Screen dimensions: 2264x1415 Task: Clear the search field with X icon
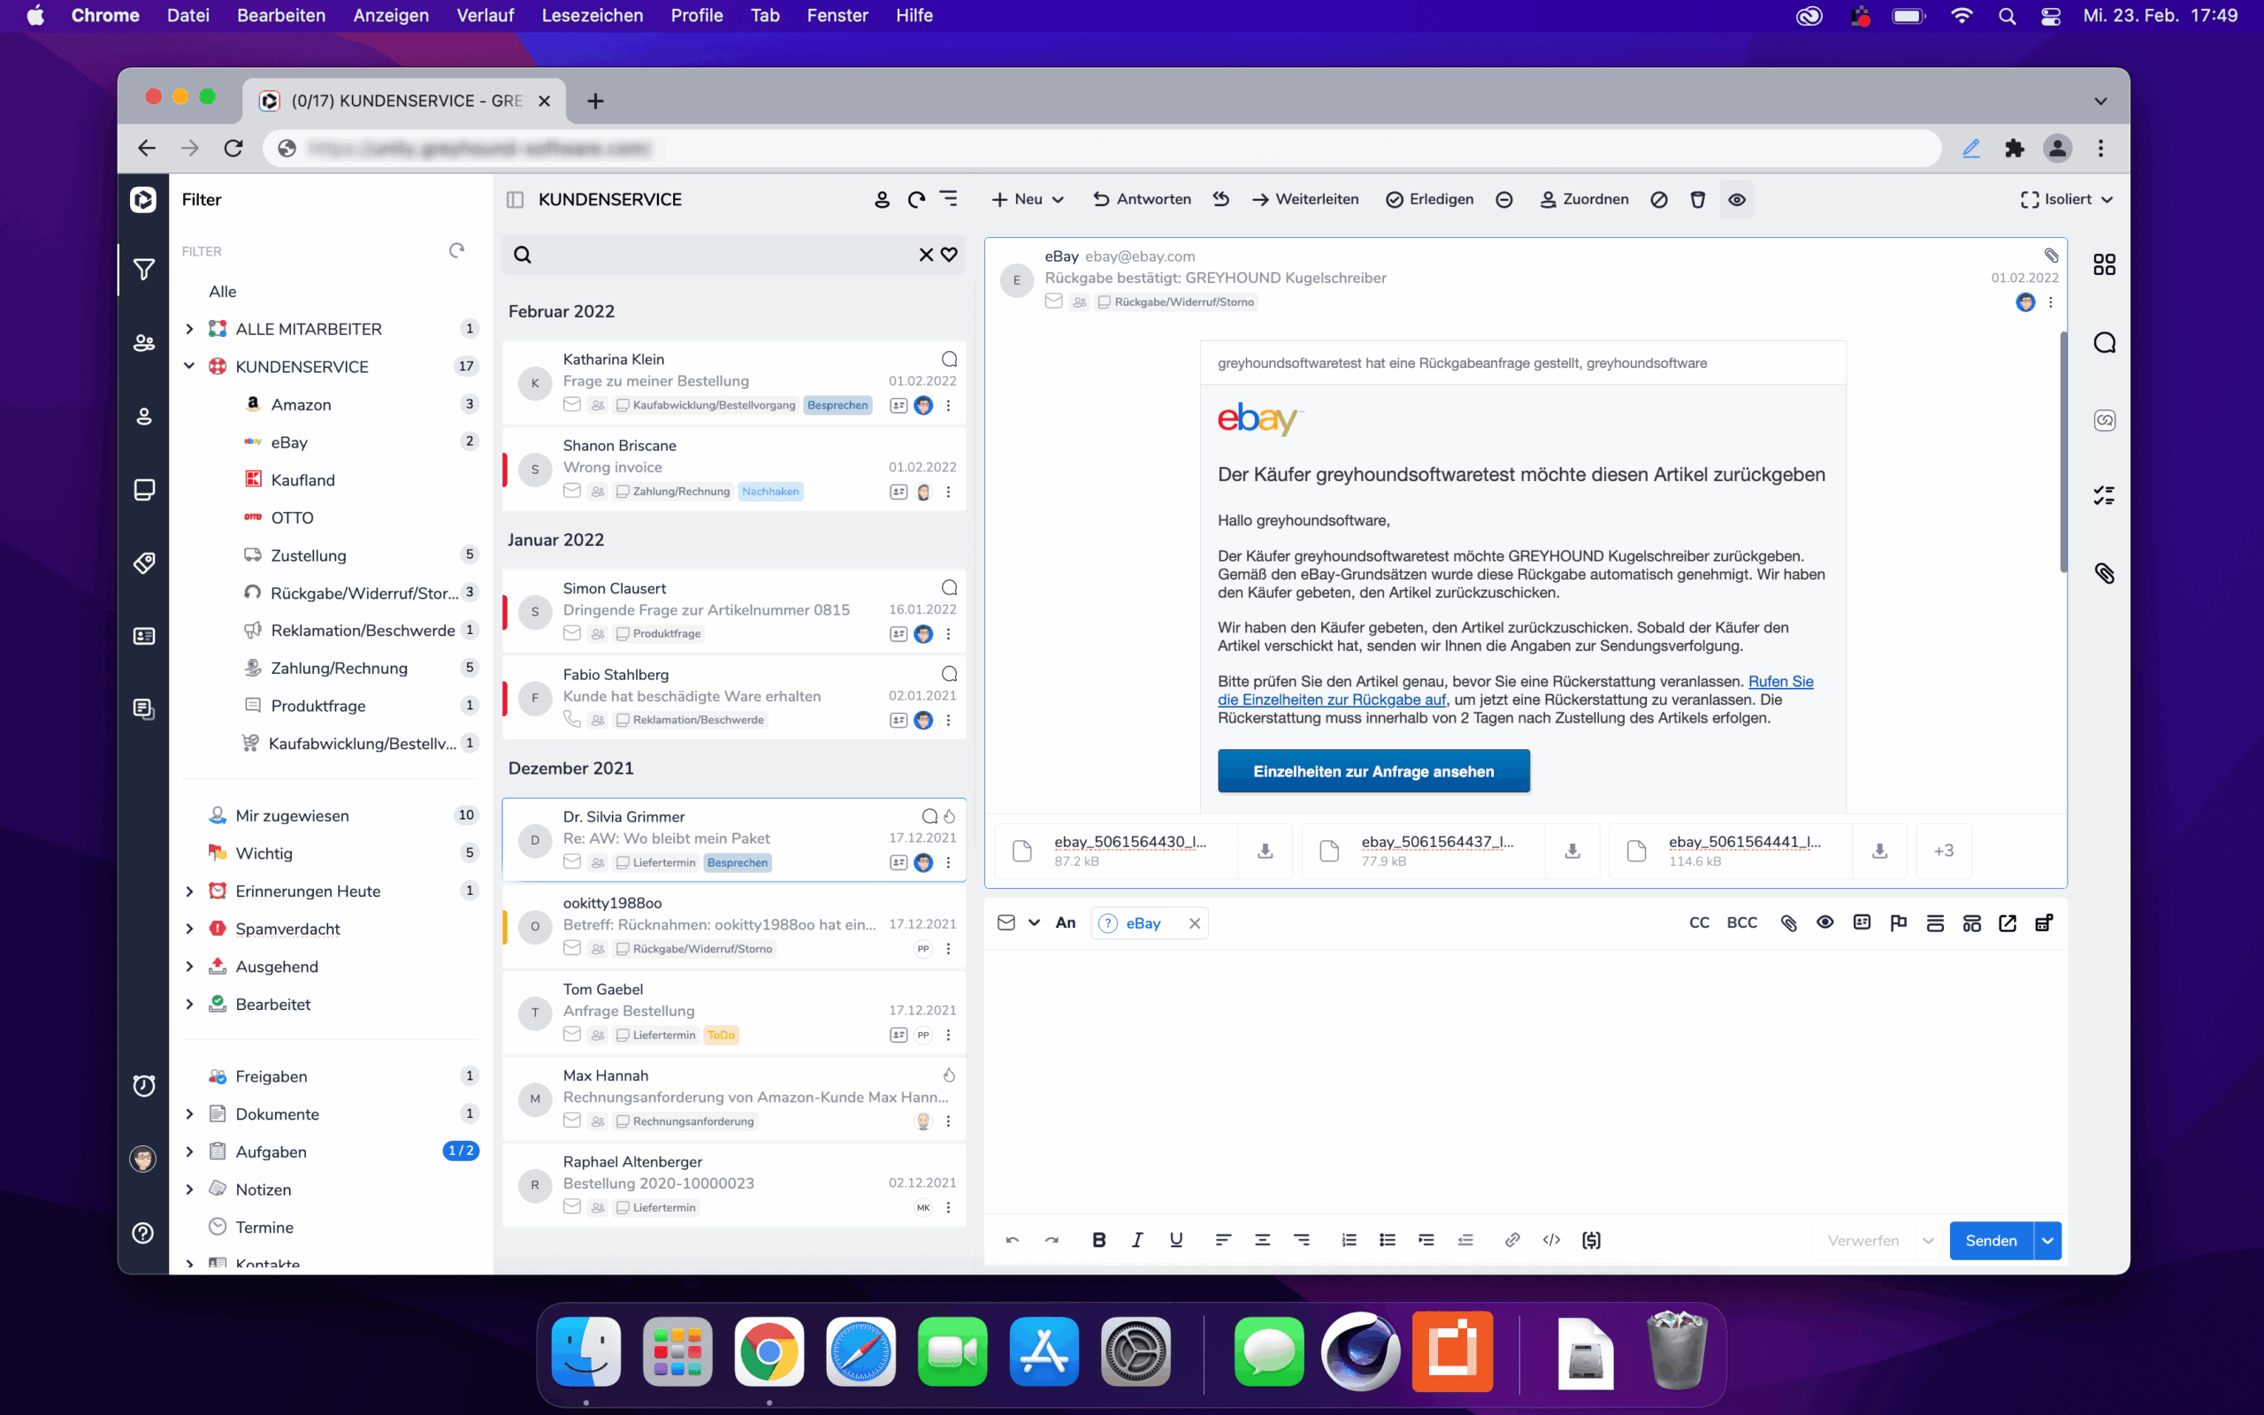[x=926, y=255]
